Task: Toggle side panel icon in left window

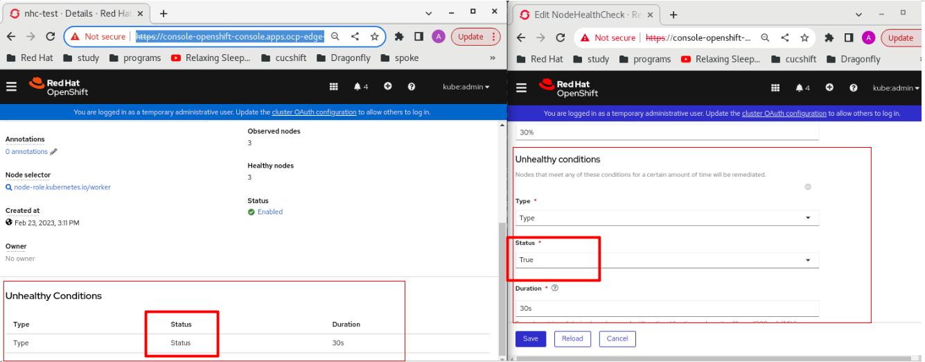Action: tap(419, 37)
